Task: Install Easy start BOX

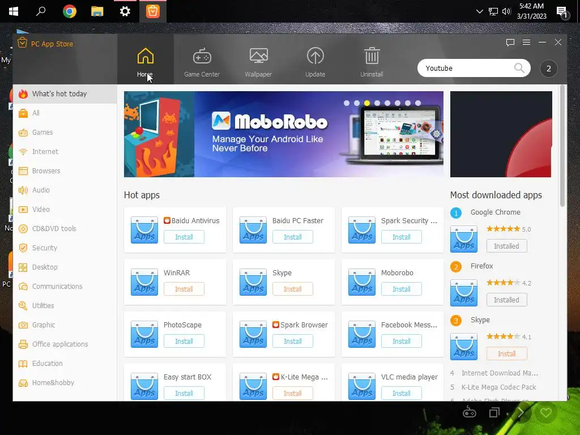Action: [184, 394]
